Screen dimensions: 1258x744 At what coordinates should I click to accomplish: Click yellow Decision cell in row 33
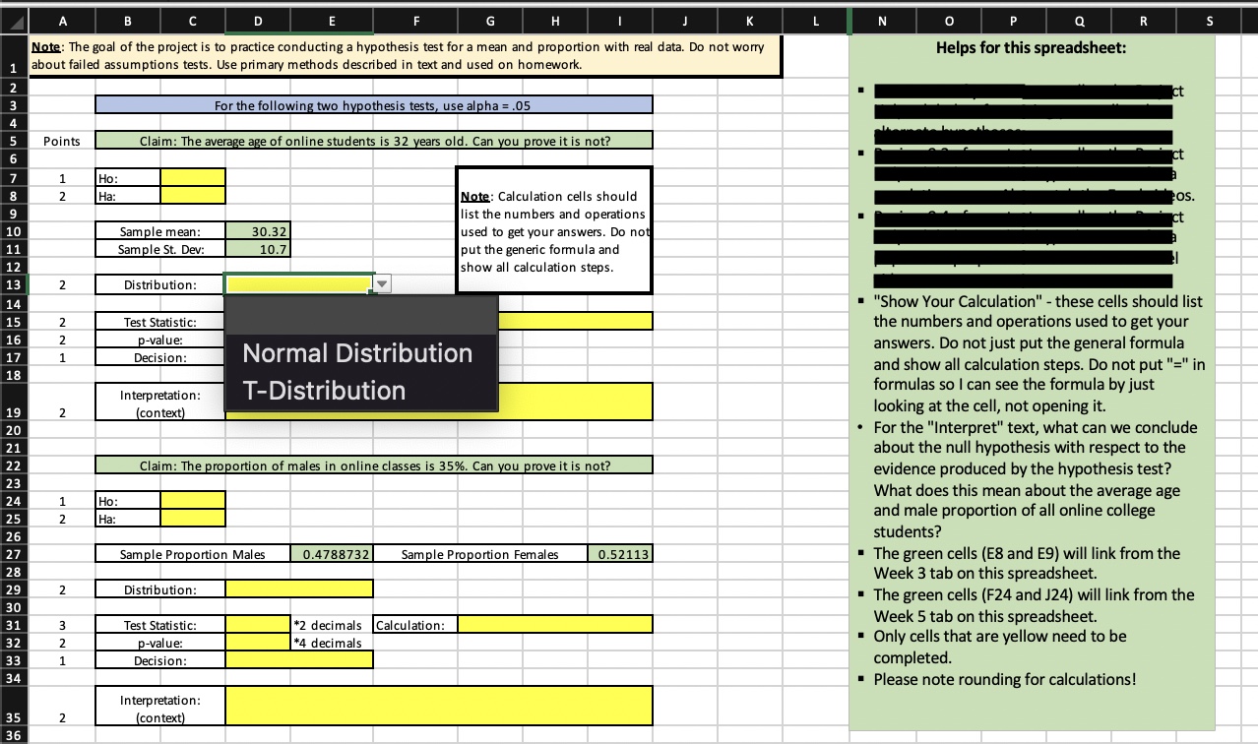click(x=299, y=660)
